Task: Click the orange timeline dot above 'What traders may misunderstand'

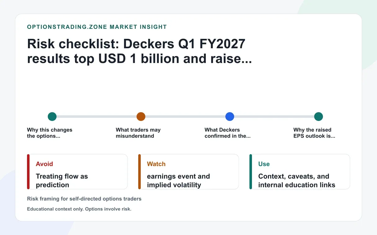Action: point(141,117)
